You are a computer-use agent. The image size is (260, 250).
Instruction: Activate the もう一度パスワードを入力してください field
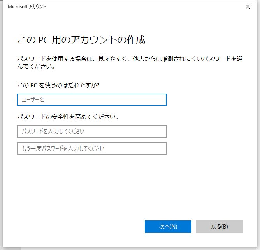point(92,149)
